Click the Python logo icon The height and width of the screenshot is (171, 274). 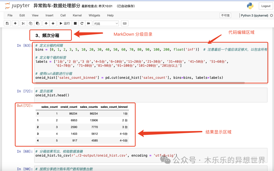click(x=250, y=6)
